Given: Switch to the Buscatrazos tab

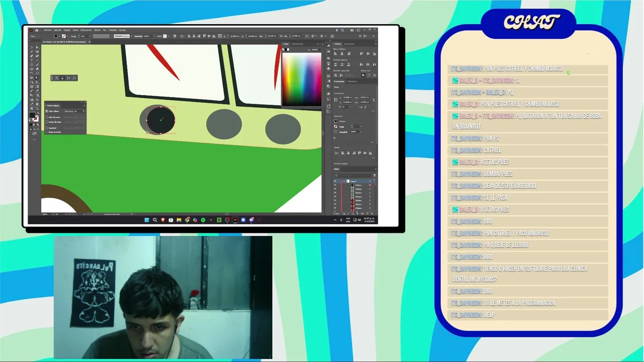Looking at the screenshot, I should 349,44.
